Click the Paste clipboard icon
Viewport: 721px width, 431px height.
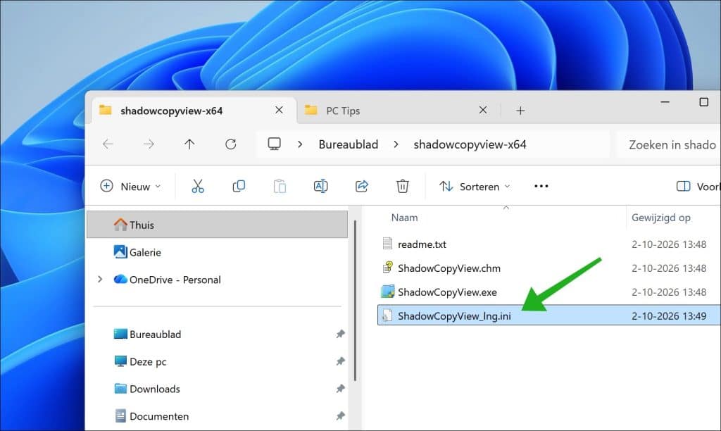pyautogui.click(x=280, y=187)
